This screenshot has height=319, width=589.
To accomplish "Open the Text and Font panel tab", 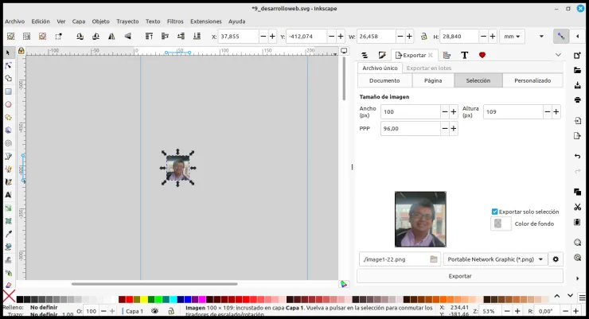I will click(x=465, y=55).
